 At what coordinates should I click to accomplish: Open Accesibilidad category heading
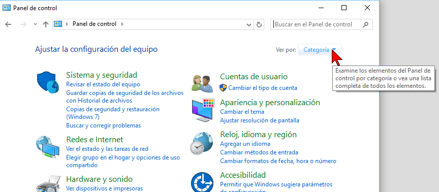(243, 175)
